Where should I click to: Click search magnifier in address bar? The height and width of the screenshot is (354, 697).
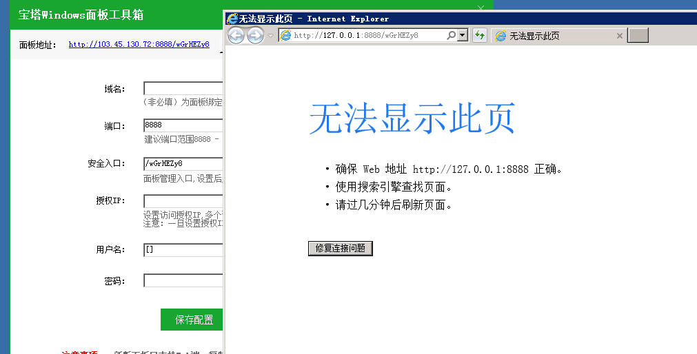pyautogui.click(x=451, y=35)
